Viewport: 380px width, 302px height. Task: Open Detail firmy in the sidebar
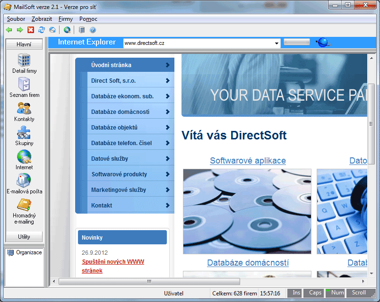click(x=24, y=63)
